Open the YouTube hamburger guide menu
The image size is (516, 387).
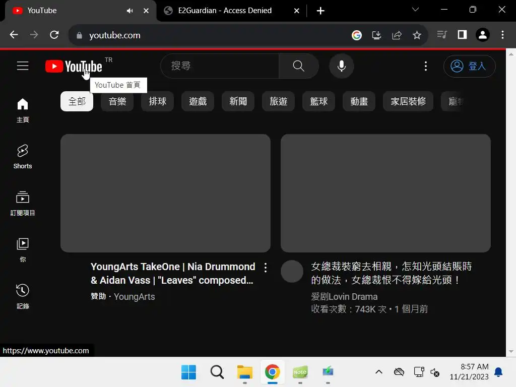[x=23, y=66]
